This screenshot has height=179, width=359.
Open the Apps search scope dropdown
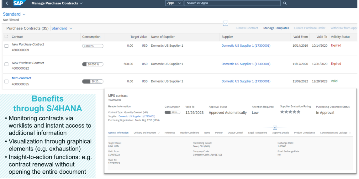tap(174, 3)
